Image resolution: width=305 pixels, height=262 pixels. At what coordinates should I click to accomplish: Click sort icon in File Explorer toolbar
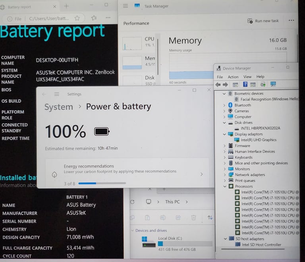point(210,217)
